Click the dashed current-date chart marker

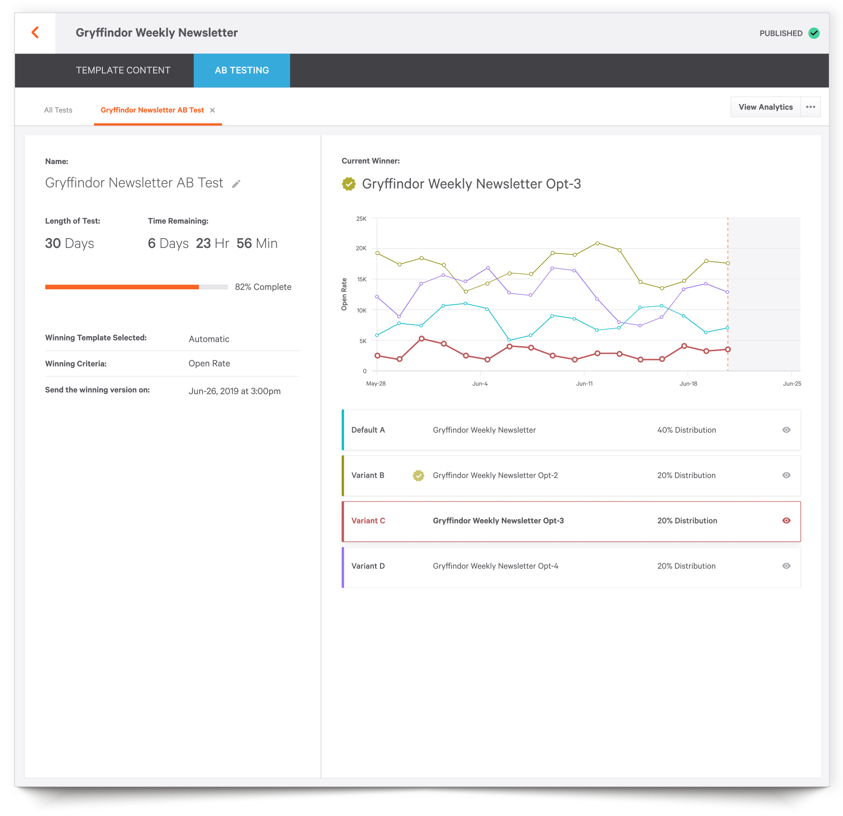pos(728,294)
